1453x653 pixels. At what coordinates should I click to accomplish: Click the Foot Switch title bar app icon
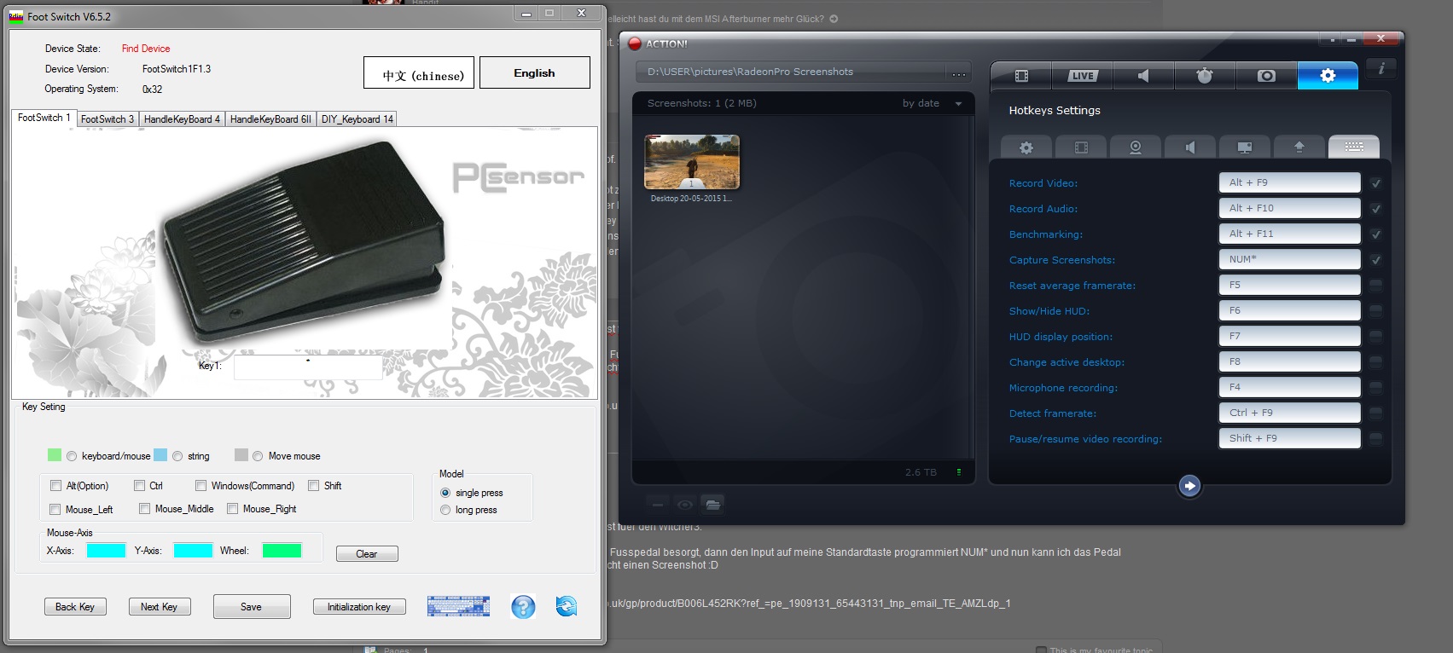[16, 16]
